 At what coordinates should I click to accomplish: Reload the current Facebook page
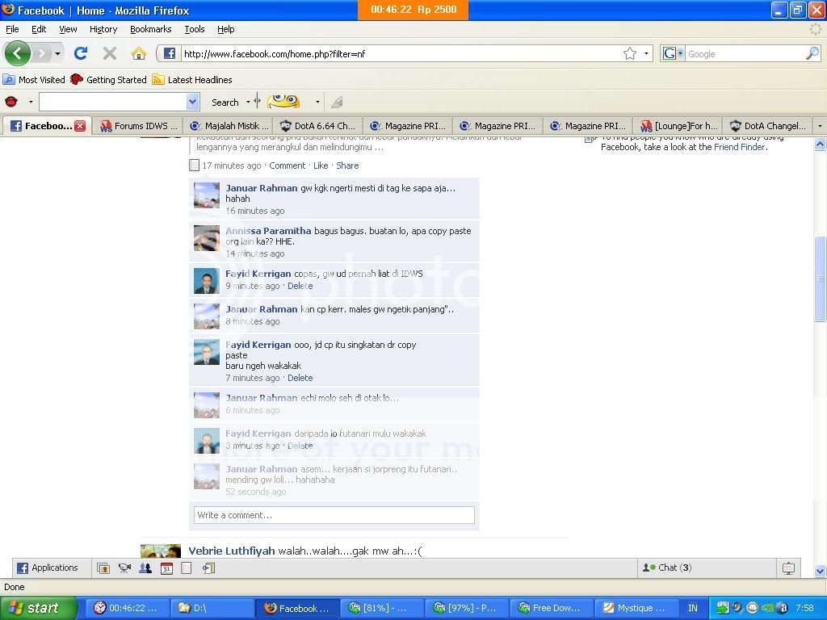81,53
